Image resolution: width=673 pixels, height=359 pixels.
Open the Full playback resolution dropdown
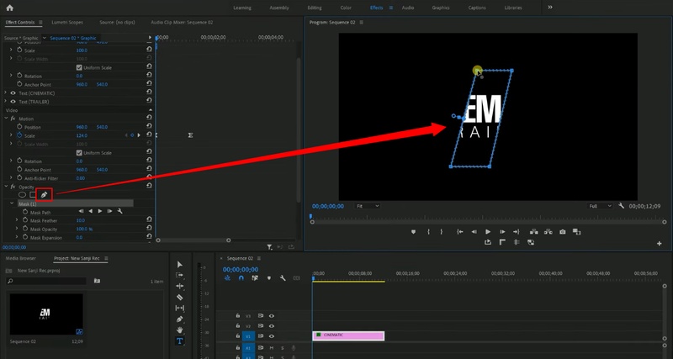599,205
